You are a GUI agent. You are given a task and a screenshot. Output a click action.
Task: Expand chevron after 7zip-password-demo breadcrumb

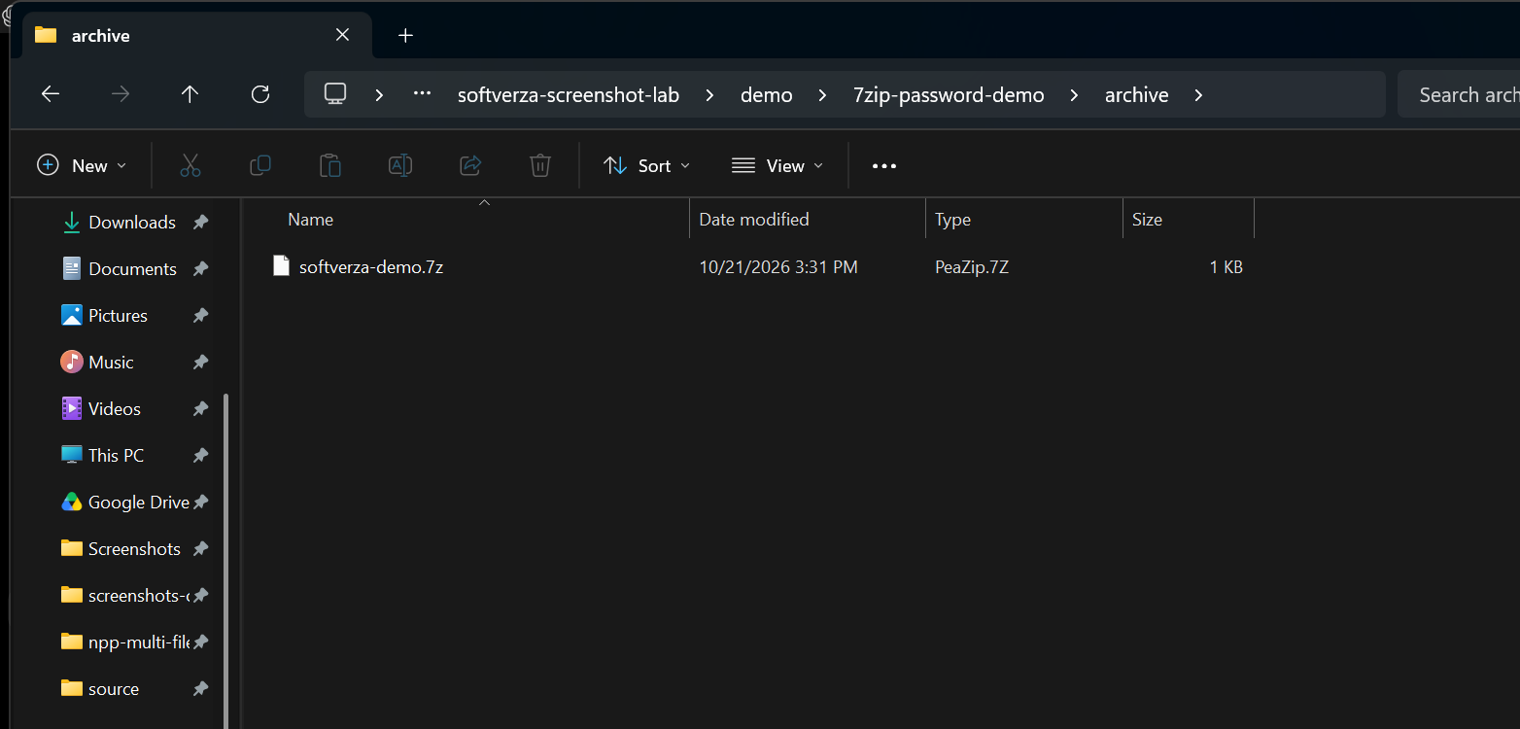click(x=1074, y=95)
